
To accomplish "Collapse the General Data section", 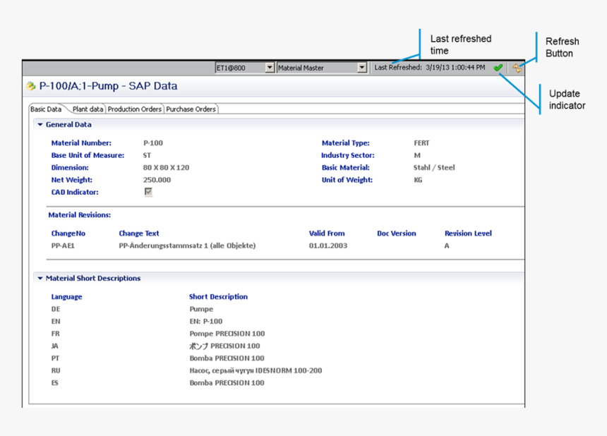I will click(40, 125).
